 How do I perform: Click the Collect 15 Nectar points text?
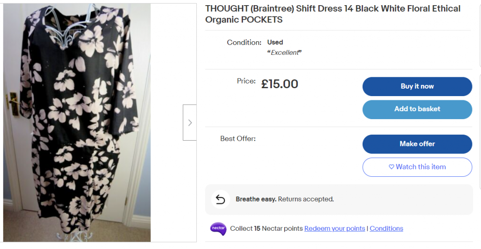(266, 228)
